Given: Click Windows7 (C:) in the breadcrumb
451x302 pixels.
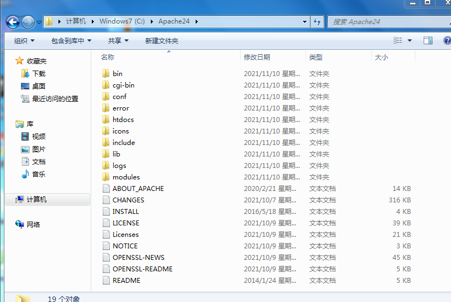Looking at the screenshot, I should pyautogui.click(x=122, y=21).
